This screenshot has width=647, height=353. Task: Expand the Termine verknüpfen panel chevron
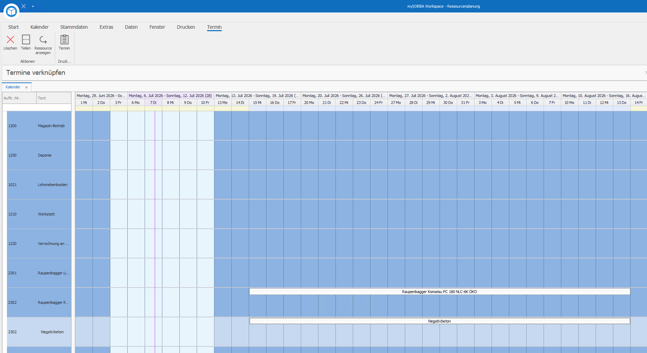point(645,72)
